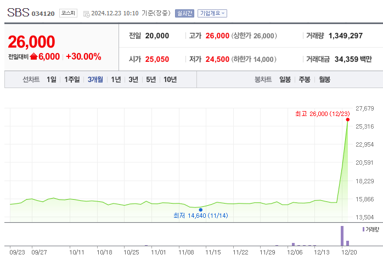Select the 1주일 line chart tab

point(72,79)
